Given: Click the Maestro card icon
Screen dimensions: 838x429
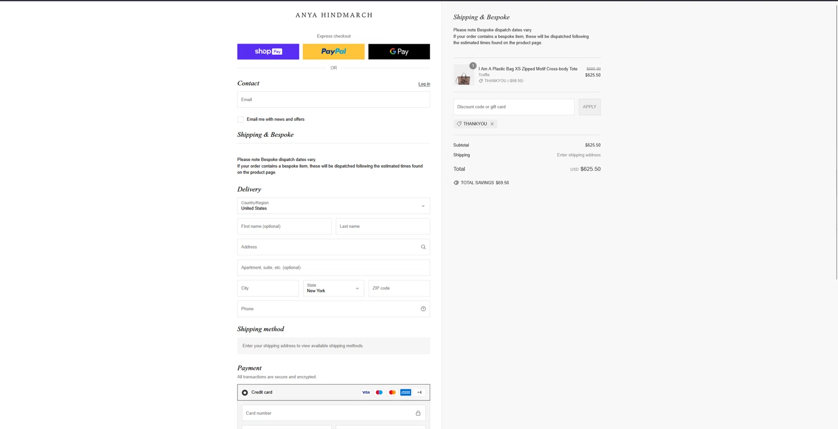Looking at the screenshot, I should click(379, 393).
